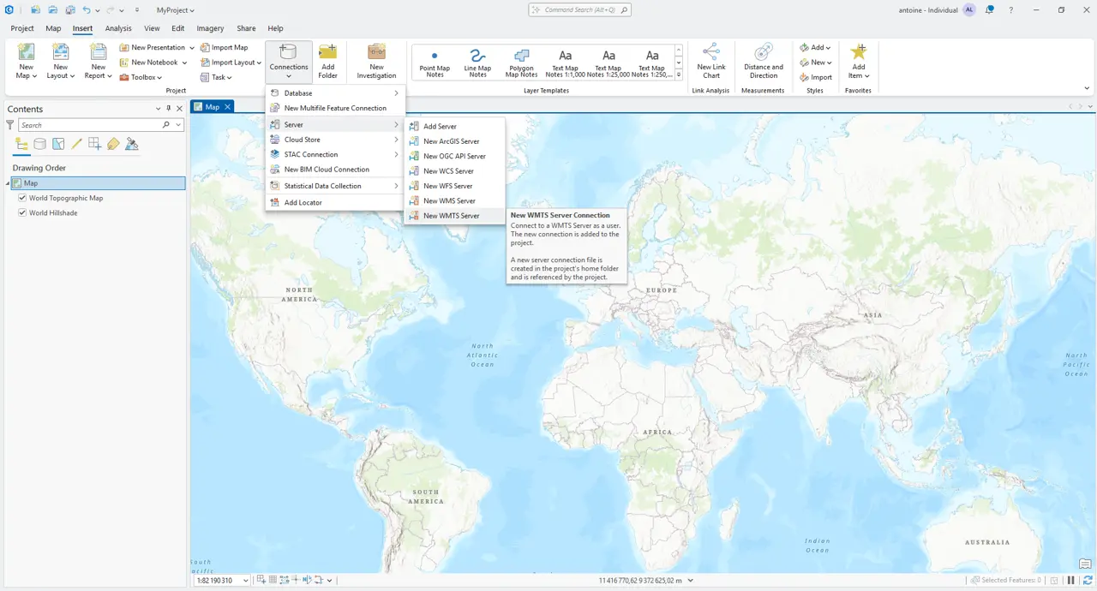Click Add Locator in Connections menu
The image size is (1097, 591).
(x=303, y=202)
